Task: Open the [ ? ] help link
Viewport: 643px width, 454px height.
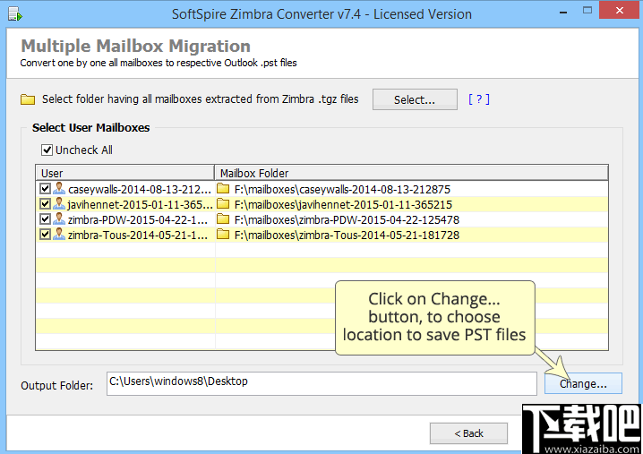Action: (x=479, y=99)
